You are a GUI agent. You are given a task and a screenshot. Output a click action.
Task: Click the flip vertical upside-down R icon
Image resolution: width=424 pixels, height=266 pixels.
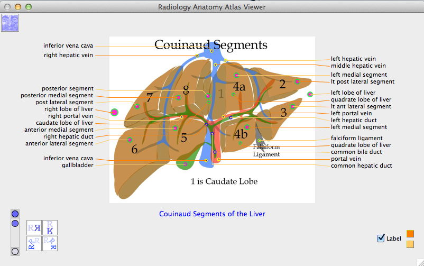tap(50, 228)
